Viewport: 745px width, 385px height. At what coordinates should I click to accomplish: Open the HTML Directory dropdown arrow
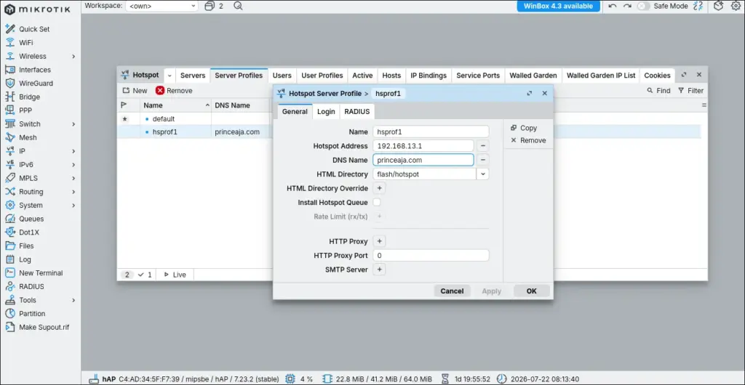483,174
